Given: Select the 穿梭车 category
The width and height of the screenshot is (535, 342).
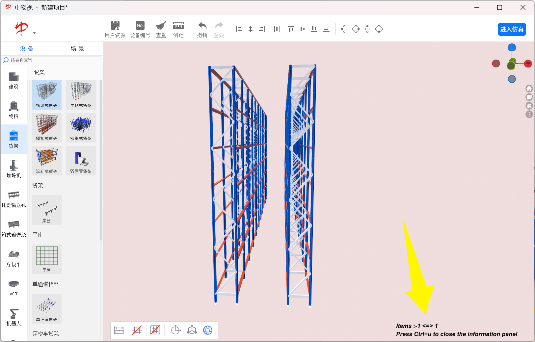Looking at the screenshot, I should point(13,258).
